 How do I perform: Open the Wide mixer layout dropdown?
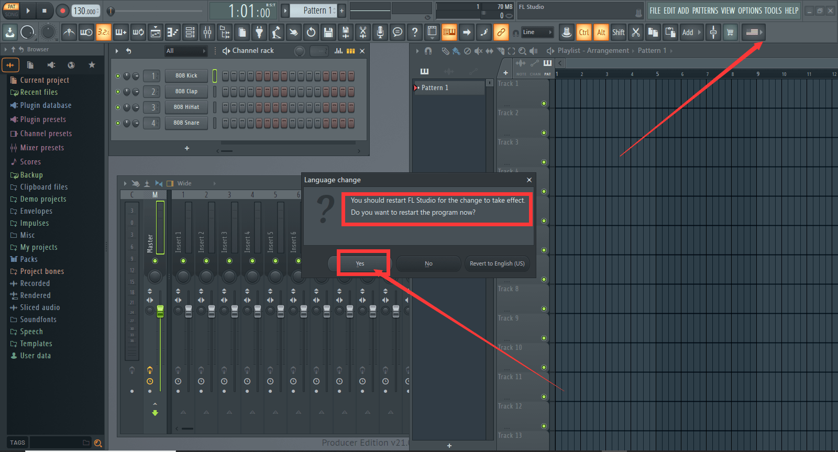coord(196,183)
